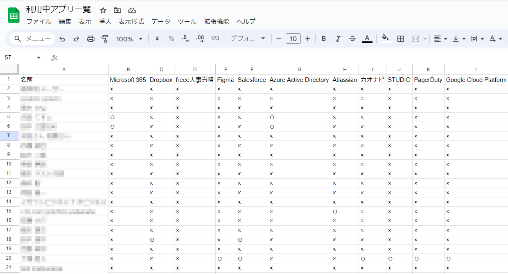Select row 20 header

9,258
